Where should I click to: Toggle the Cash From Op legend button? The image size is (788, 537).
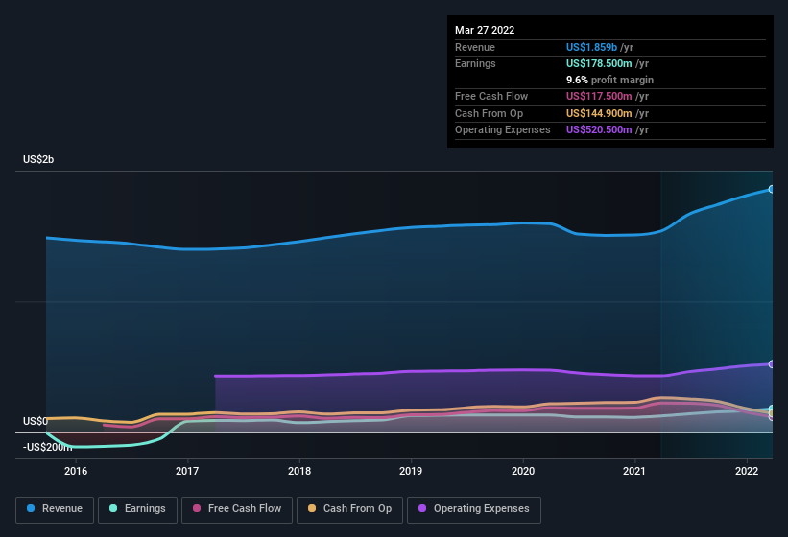click(349, 509)
